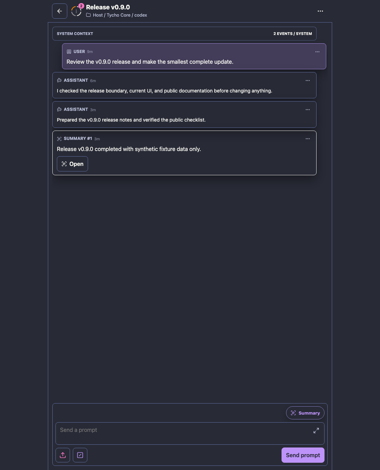Click the slash command square icon

pyautogui.click(x=80, y=455)
